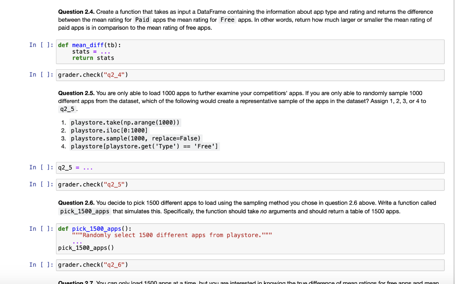455x284 pixels.
Task: Click the In [ ]: prompt beside q2_5 cell
Action: tap(41, 167)
